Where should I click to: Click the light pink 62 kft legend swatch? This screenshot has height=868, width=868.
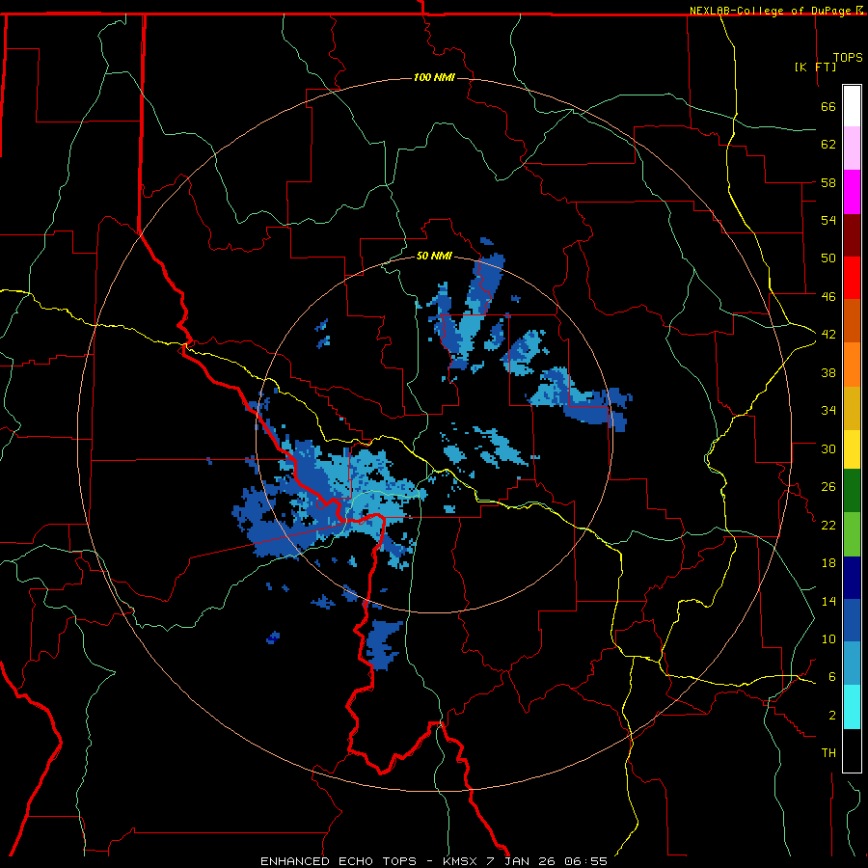click(852, 148)
